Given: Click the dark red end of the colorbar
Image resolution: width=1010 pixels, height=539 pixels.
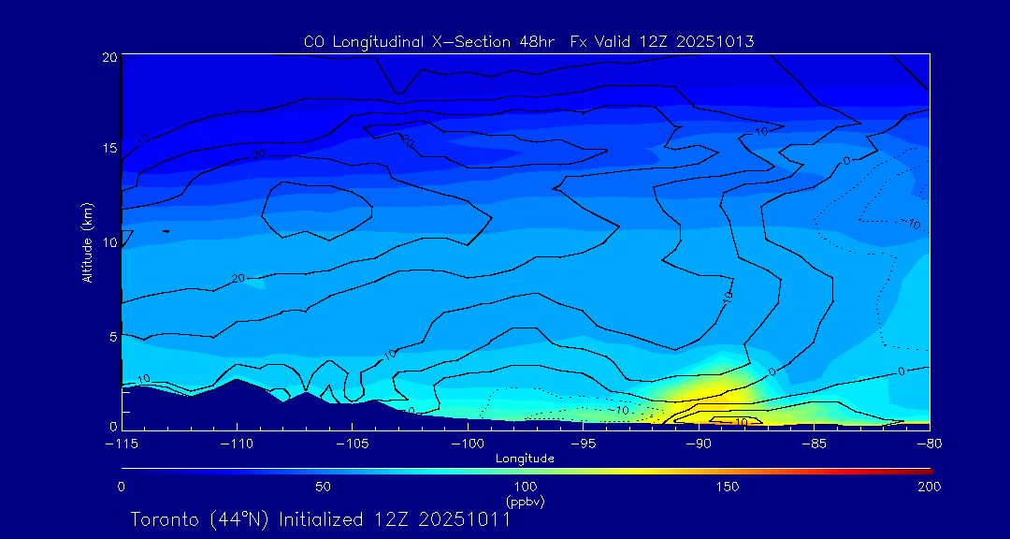Looking at the screenshot, I should pos(922,472).
